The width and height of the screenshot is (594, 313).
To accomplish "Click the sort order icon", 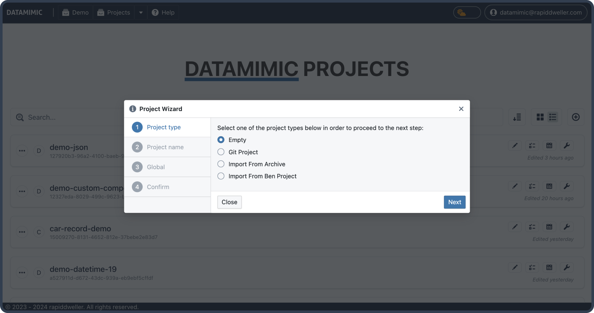I will coord(517,117).
